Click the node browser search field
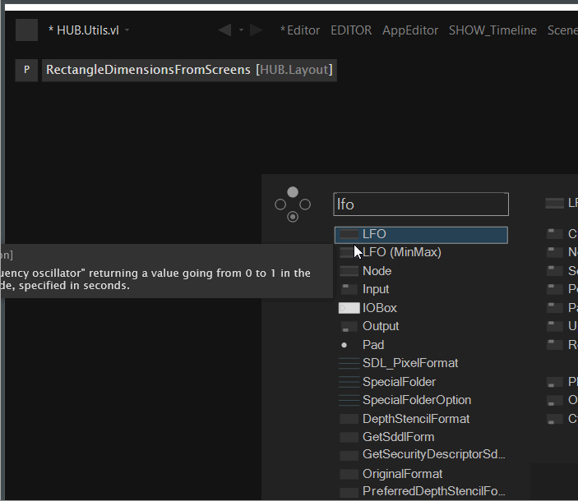 point(421,205)
